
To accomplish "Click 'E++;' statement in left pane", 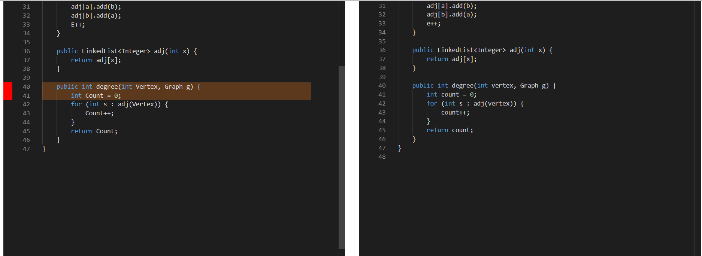I will pyautogui.click(x=78, y=24).
